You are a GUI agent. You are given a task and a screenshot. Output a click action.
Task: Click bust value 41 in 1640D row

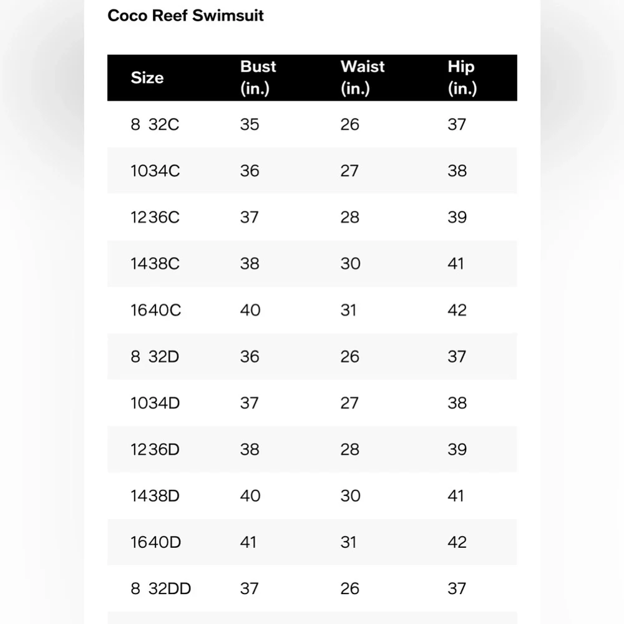pos(248,542)
